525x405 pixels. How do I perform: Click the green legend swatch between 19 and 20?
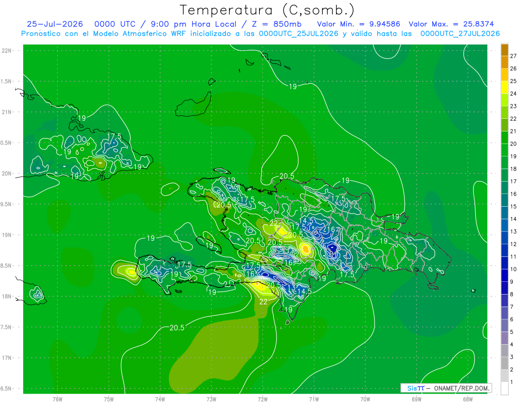coord(504,150)
